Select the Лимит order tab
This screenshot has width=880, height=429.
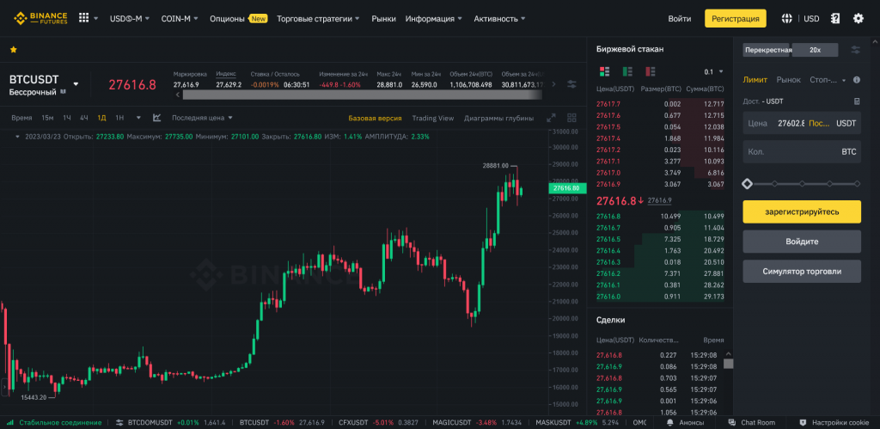[x=755, y=80]
